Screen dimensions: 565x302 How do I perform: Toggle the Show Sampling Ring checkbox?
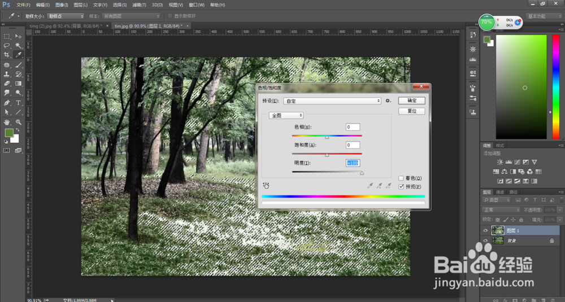pyautogui.click(x=170, y=16)
